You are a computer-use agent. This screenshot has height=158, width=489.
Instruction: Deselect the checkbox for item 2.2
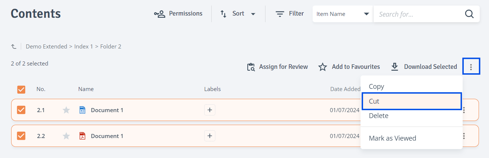point(21,136)
